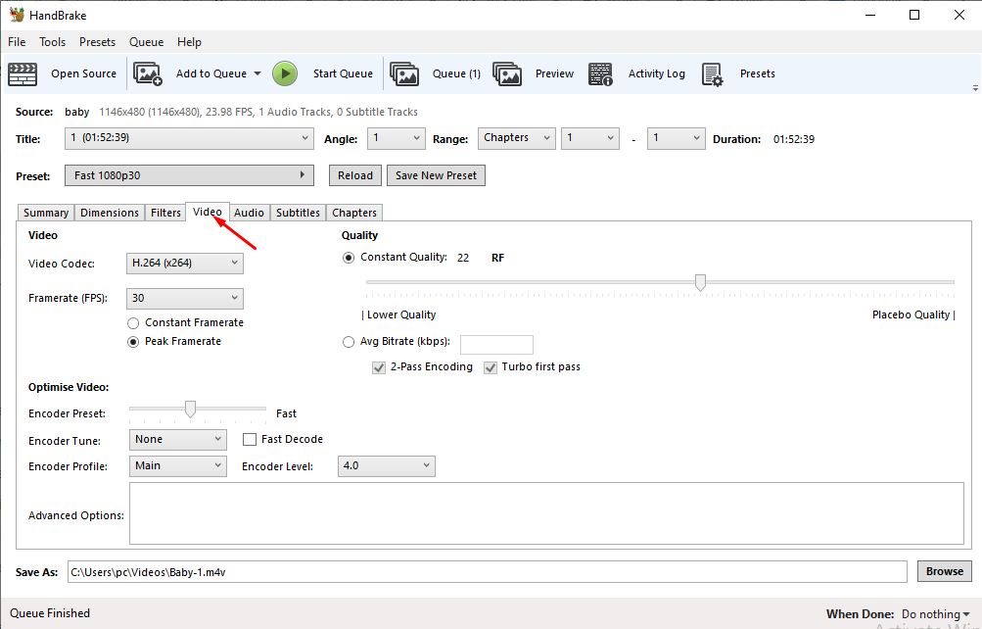Click the HandBrake app logo in title bar

tap(17, 15)
